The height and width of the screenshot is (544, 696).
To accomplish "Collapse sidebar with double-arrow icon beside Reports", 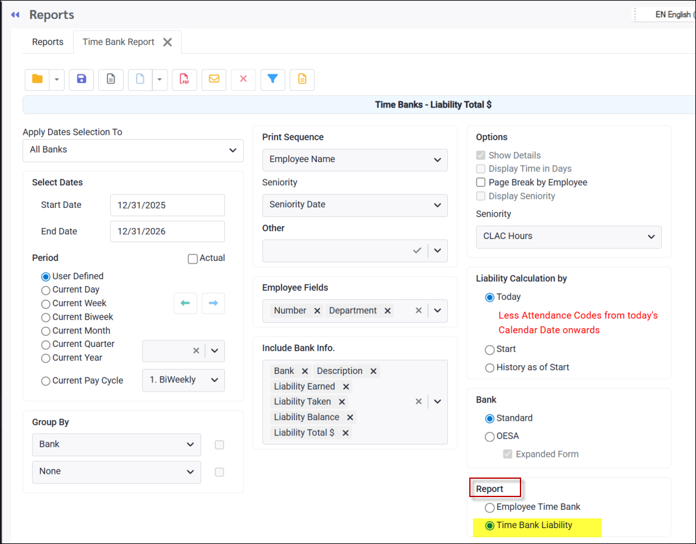I will [15, 15].
